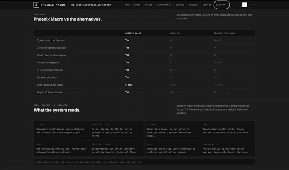Select the Crash reserve auto-deploy row label
This screenshot has height=170, width=289.
point(51,55)
